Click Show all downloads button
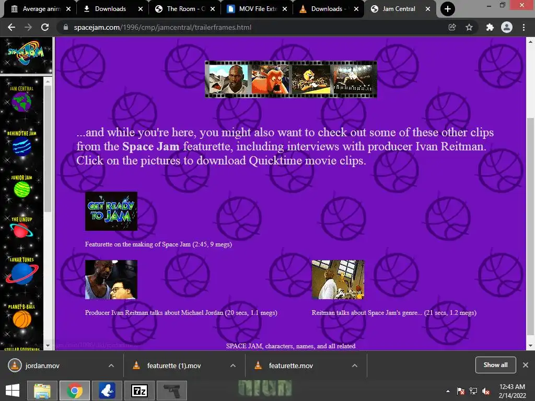 click(495, 365)
